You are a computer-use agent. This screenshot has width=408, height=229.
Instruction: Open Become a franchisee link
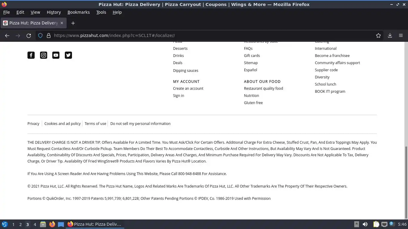pos(332,55)
